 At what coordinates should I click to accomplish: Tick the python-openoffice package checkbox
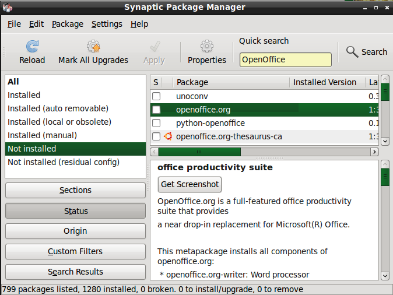(x=156, y=123)
